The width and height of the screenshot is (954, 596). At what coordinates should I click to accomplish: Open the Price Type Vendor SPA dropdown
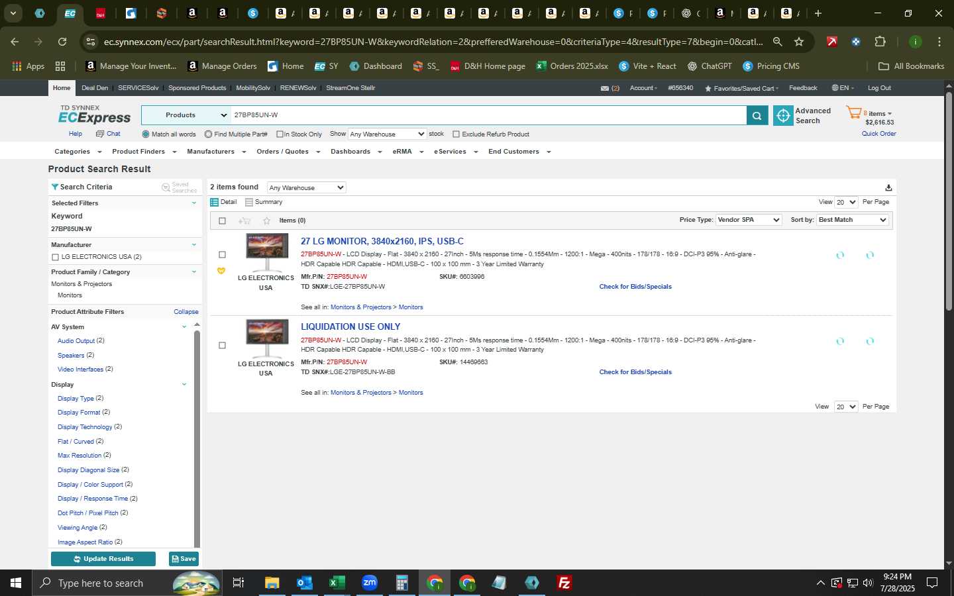(749, 220)
